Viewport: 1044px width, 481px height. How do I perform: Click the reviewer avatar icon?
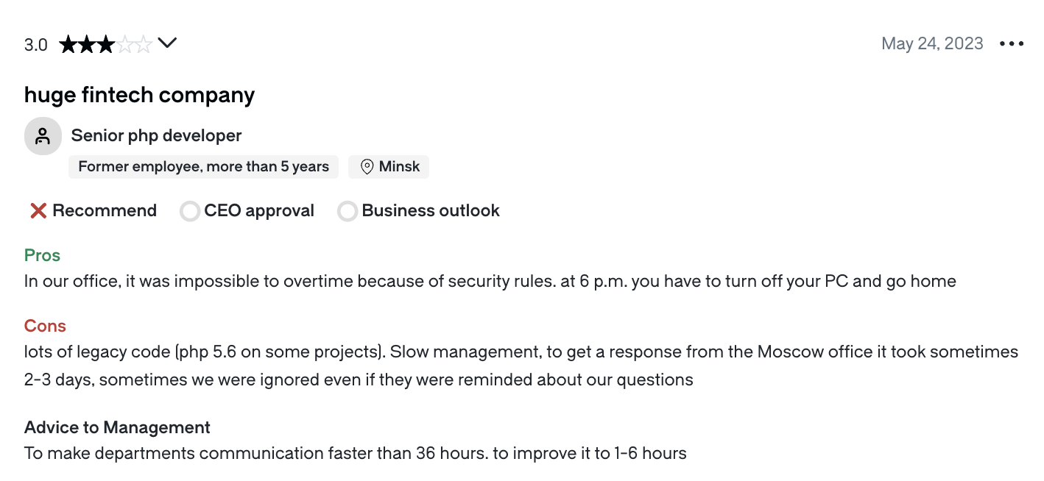(43, 136)
